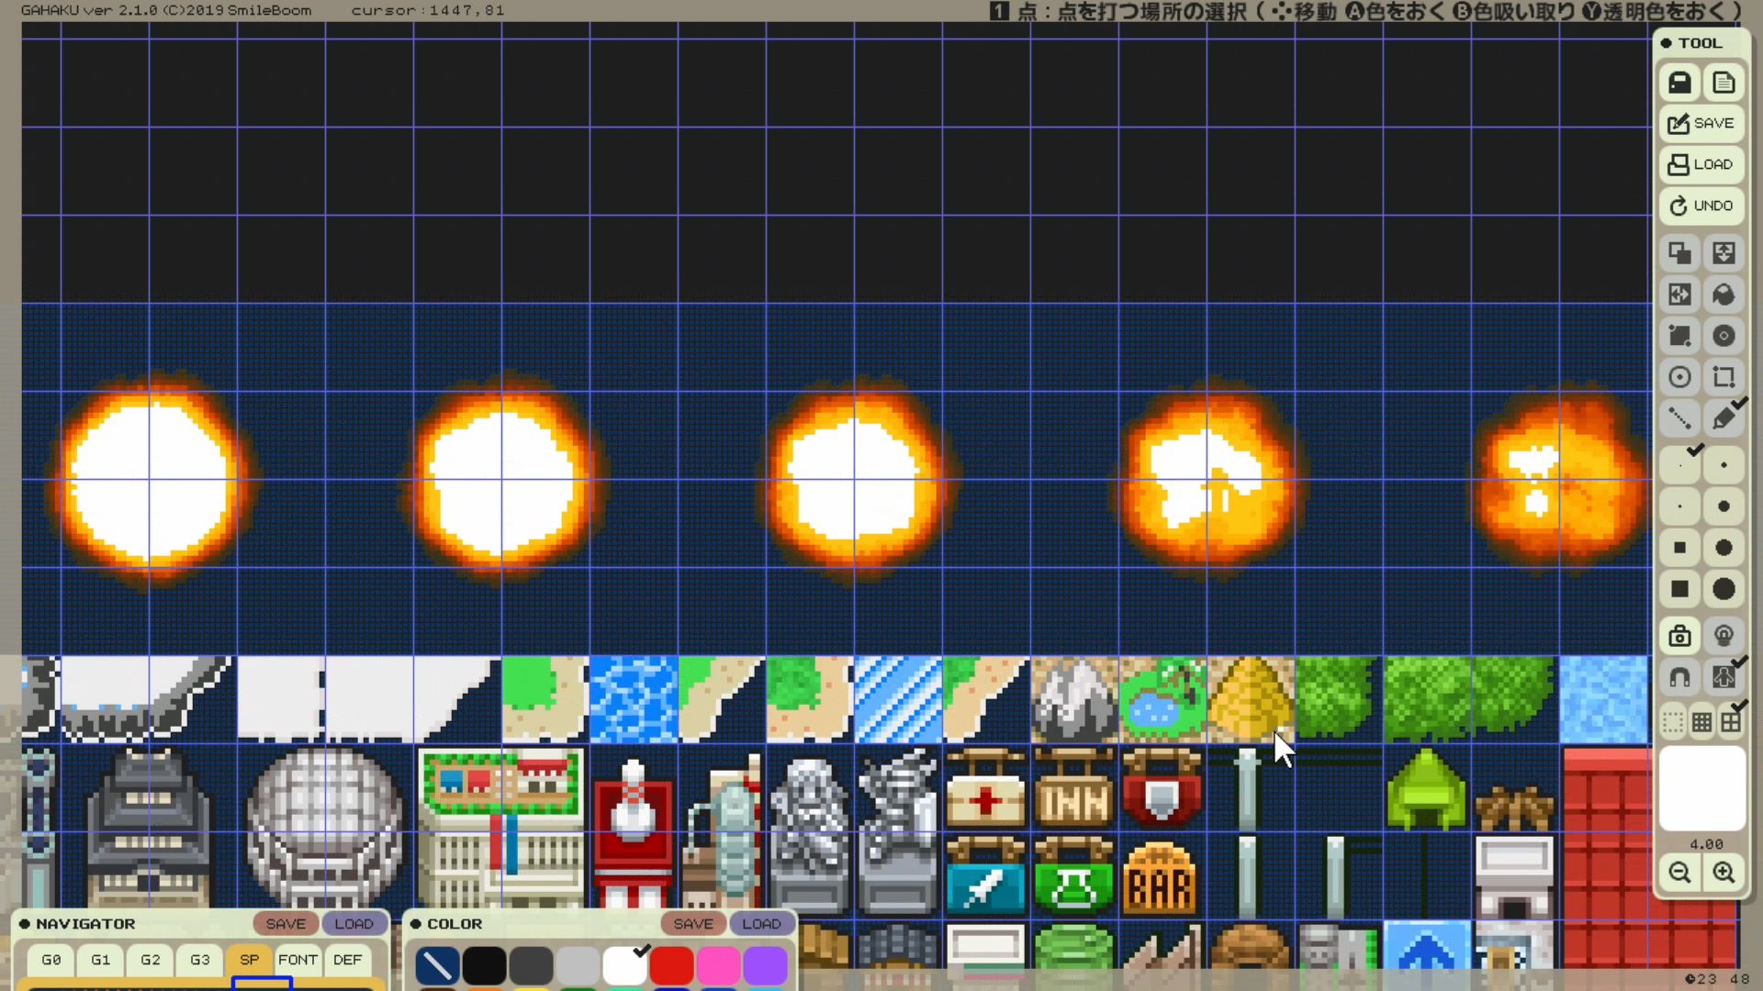Click the green potion shop sign sprite
The image size is (1763, 991).
(x=1073, y=876)
